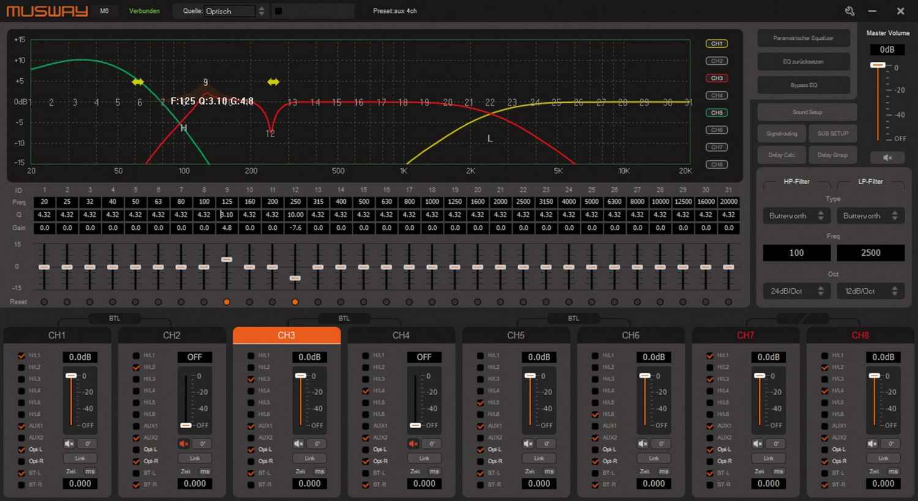Select the CH4 channel tab
Screen dimensions: 918x501
point(401,335)
